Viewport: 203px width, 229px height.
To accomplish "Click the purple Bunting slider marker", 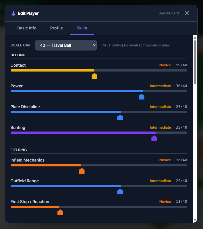I will tap(154, 138).
